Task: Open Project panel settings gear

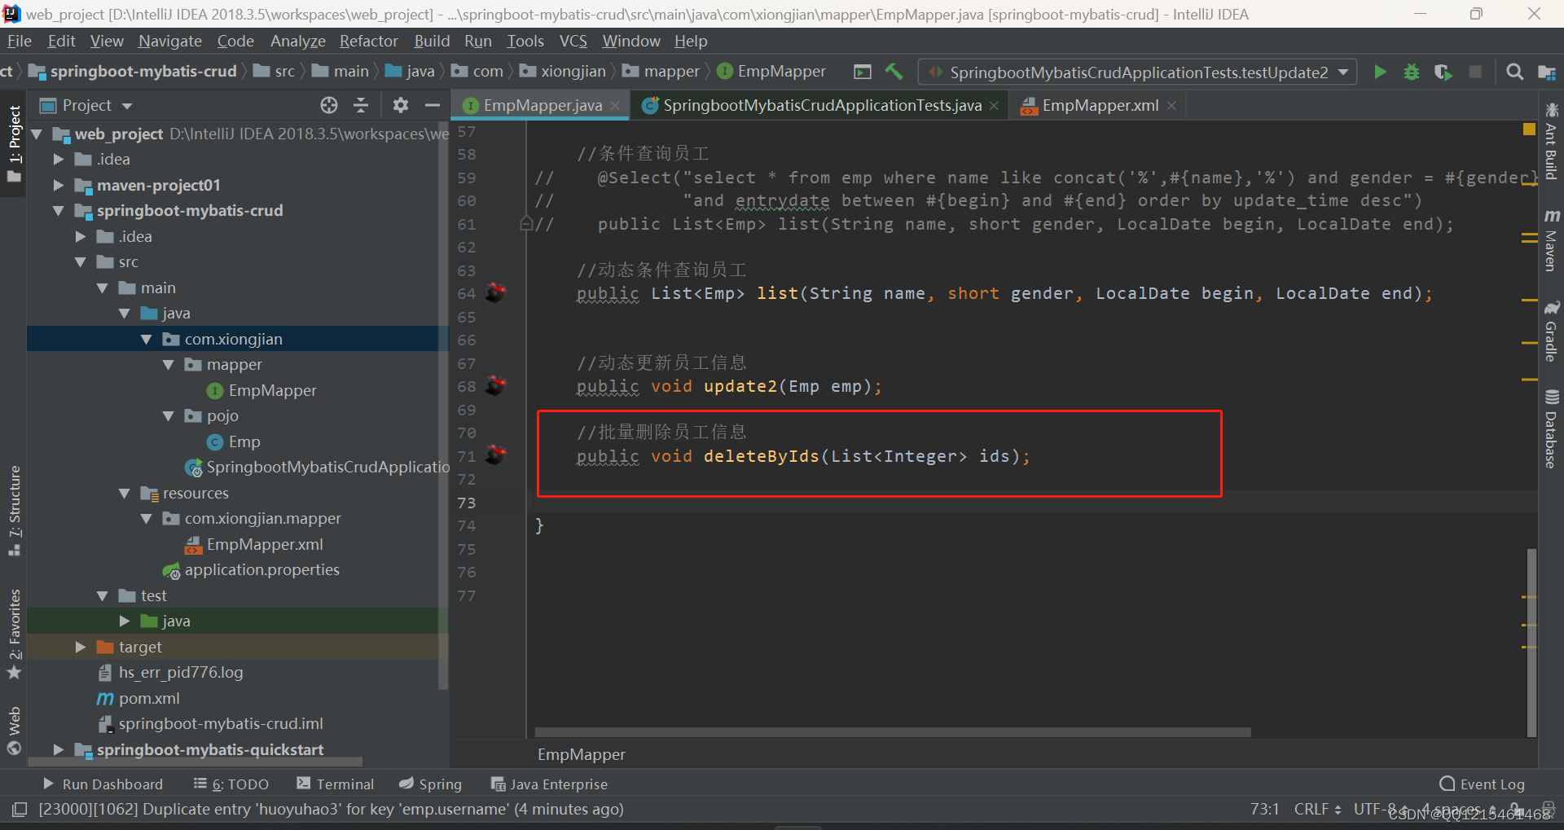Action: click(x=400, y=105)
